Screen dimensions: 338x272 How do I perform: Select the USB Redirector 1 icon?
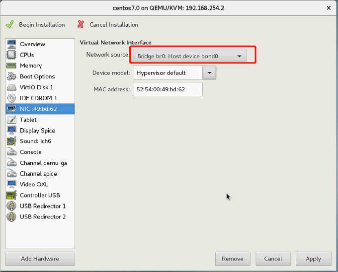pos(11,205)
